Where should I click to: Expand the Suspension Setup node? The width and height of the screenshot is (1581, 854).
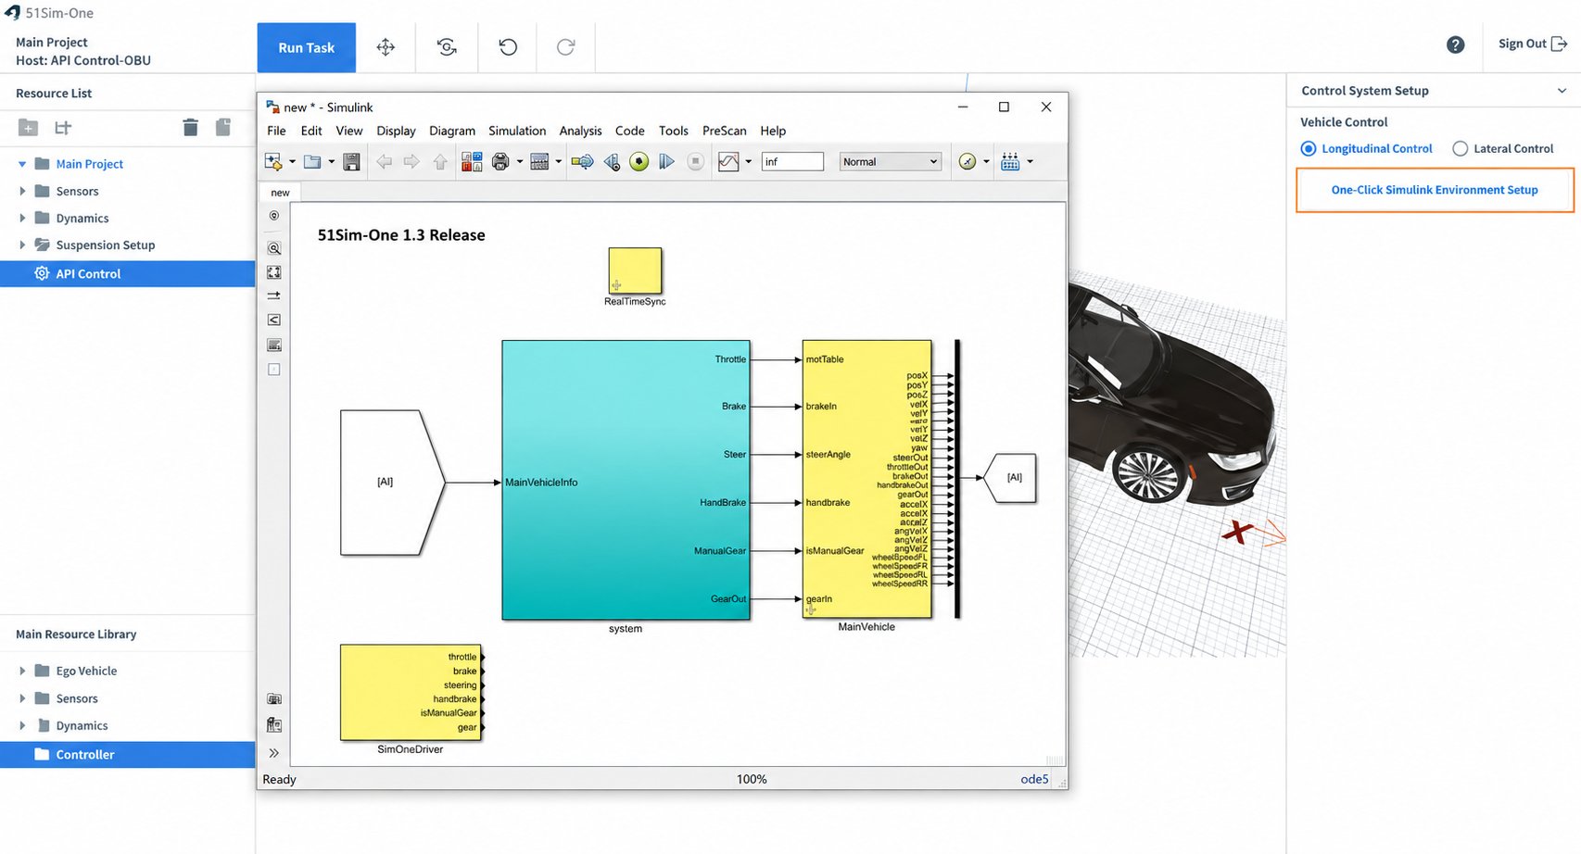[x=22, y=245]
